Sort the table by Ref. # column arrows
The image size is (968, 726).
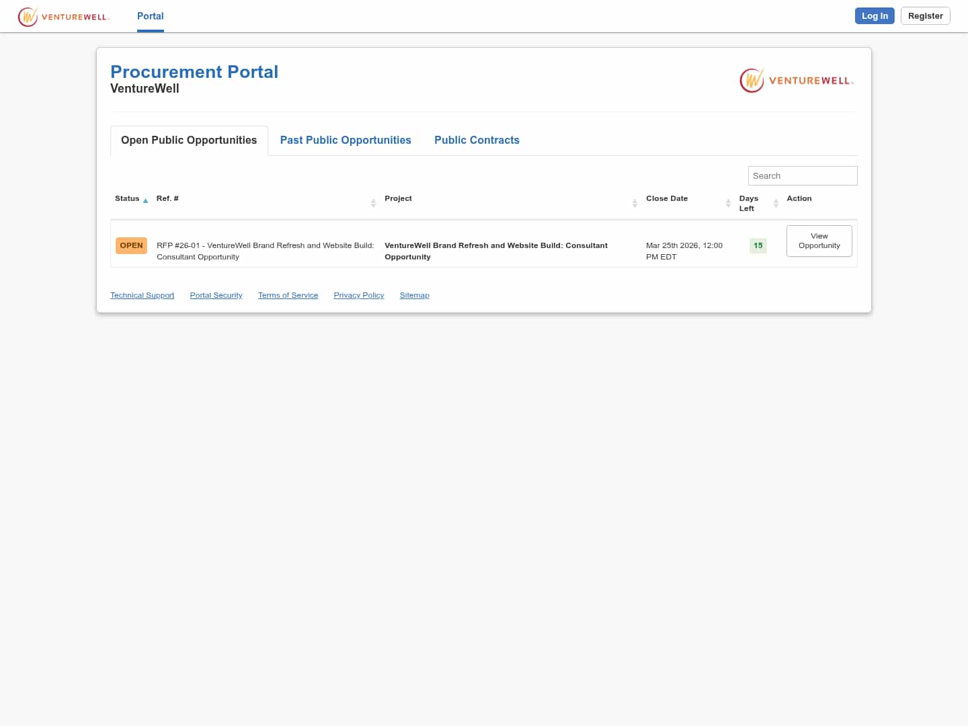[x=374, y=202]
